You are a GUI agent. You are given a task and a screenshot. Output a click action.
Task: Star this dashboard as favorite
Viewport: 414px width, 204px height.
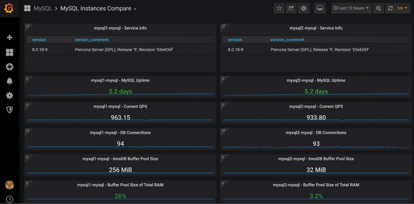click(x=279, y=8)
